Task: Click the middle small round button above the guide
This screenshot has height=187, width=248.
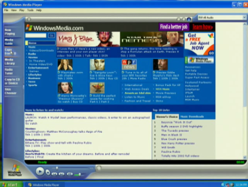Action: point(183,19)
